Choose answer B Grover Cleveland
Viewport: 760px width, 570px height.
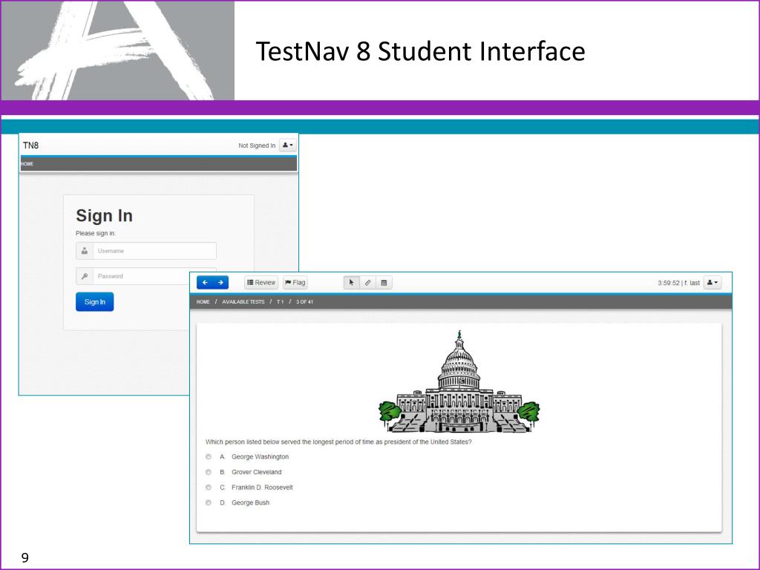[x=209, y=472]
